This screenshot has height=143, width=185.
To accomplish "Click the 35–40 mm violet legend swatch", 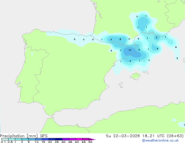I will [72, 139].
